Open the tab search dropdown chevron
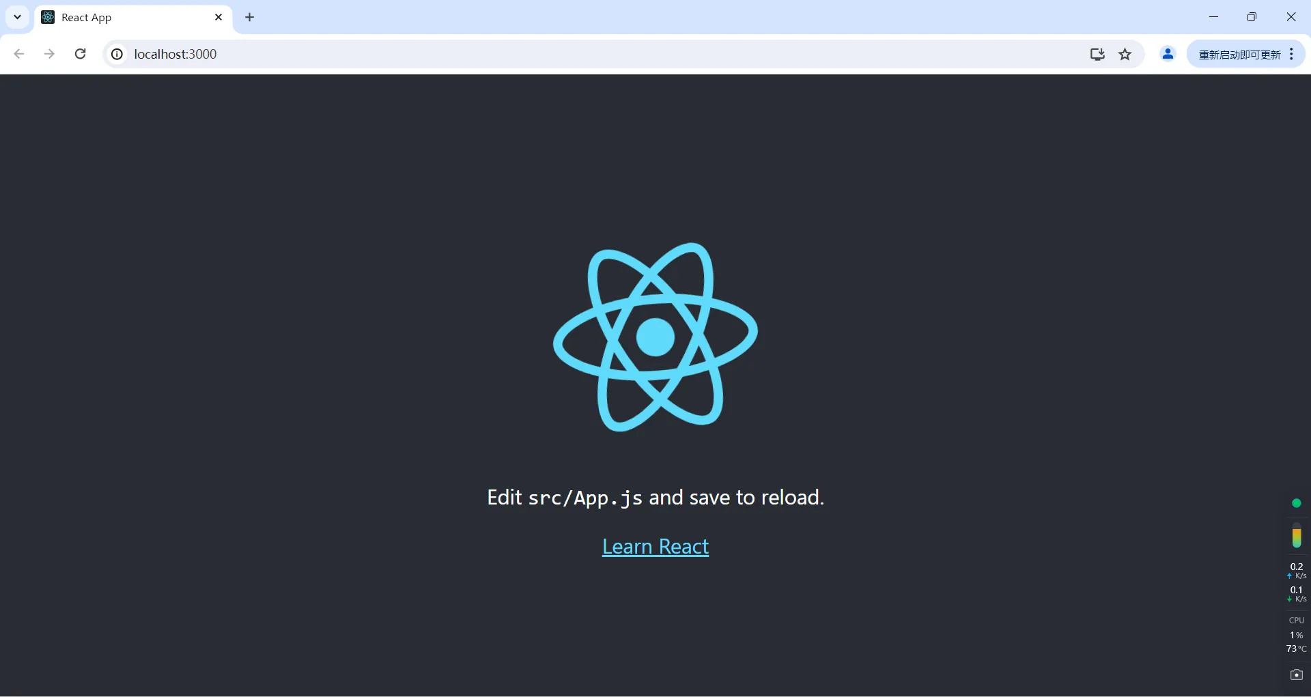The image size is (1311, 697). tap(17, 17)
